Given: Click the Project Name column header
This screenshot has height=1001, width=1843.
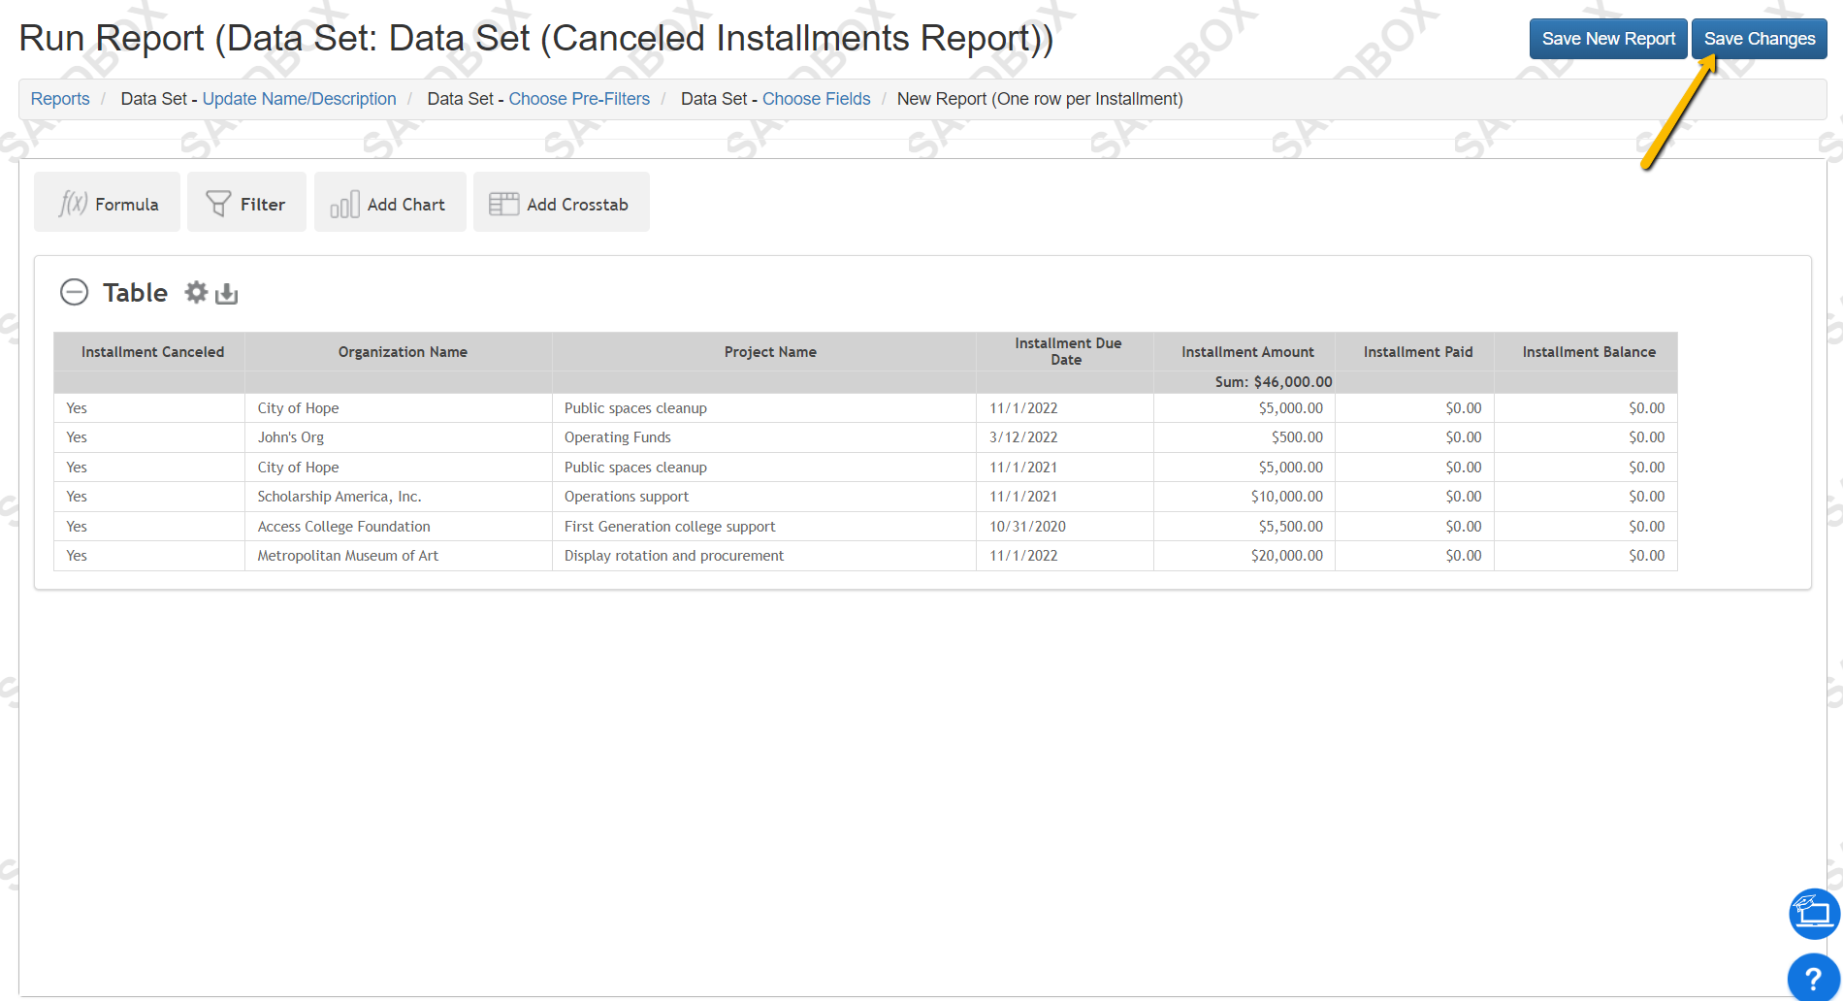Looking at the screenshot, I should (x=764, y=352).
